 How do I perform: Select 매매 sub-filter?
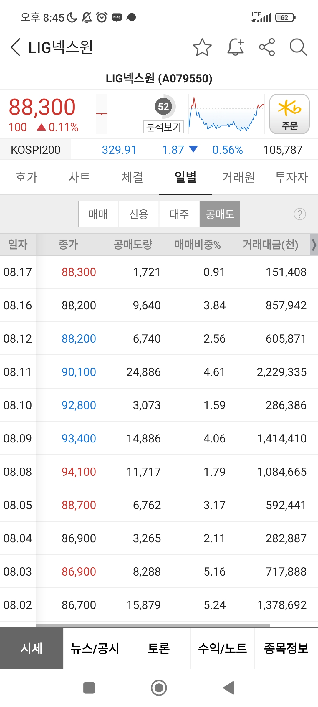pos(98,214)
